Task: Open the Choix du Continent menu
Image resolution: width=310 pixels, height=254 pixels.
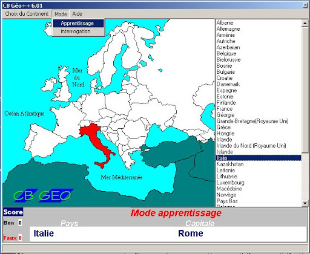Action: tap(27, 14)
